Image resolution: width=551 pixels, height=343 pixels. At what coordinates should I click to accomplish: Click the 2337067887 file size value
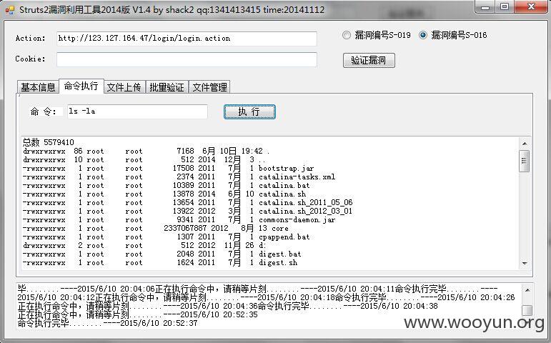point(185,229)
